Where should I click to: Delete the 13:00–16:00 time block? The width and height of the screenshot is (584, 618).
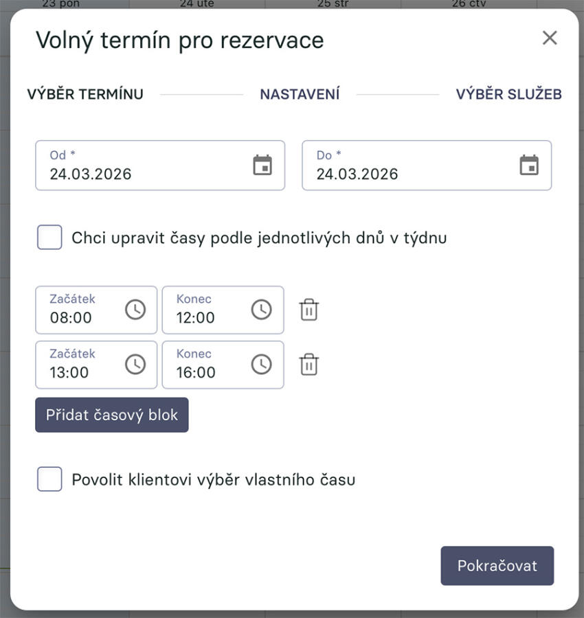[309, 365]
